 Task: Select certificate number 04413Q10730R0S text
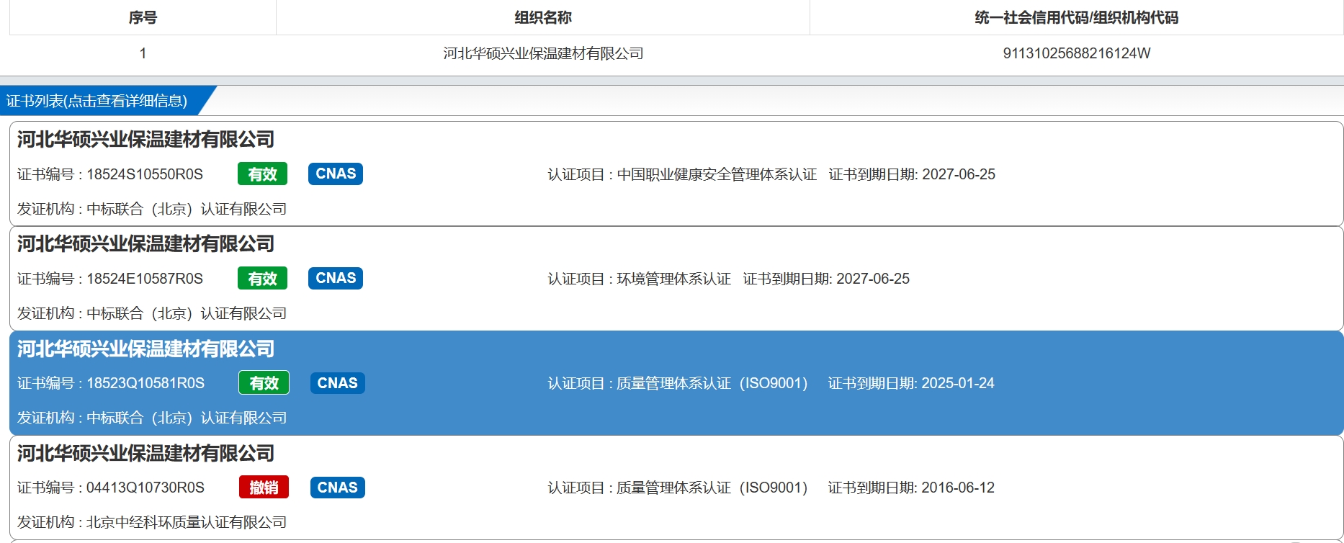(x=145, y=488)
